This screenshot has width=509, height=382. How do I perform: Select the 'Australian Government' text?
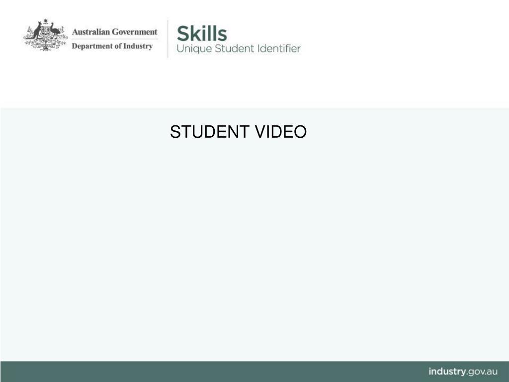click(x=115, y=32)
